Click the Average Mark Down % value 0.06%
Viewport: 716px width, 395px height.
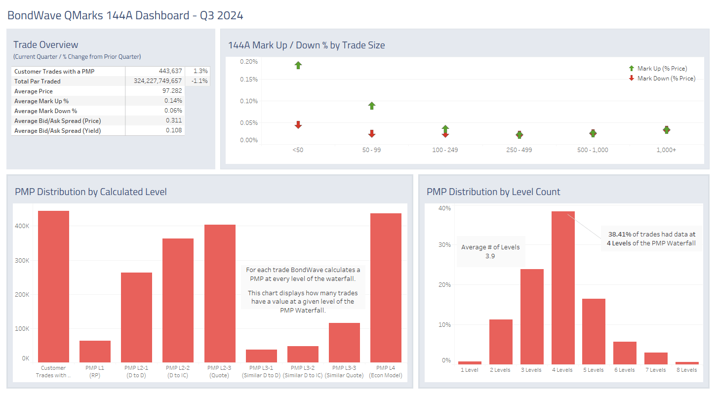[x=173, y=111]
